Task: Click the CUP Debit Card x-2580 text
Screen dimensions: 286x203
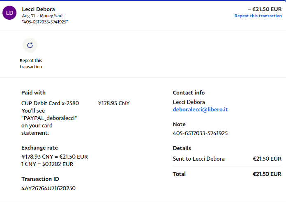Action: pos(50,103)
